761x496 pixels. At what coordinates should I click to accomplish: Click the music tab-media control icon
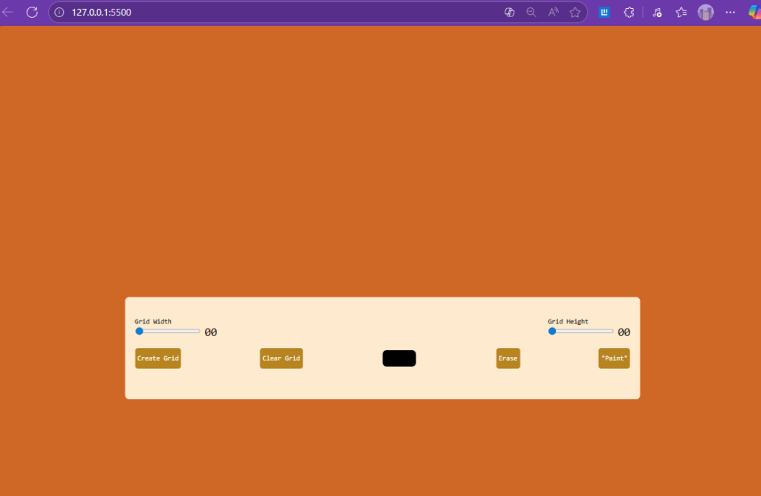point(657,12)
